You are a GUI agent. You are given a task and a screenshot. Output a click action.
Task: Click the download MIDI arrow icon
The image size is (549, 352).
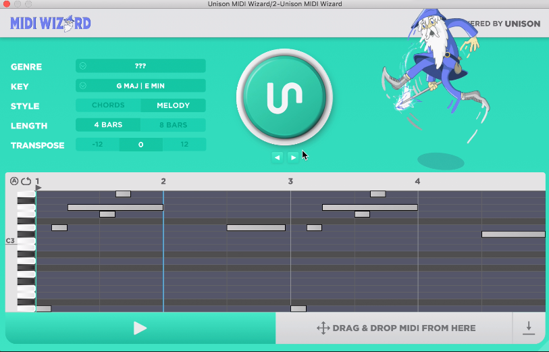529,328
